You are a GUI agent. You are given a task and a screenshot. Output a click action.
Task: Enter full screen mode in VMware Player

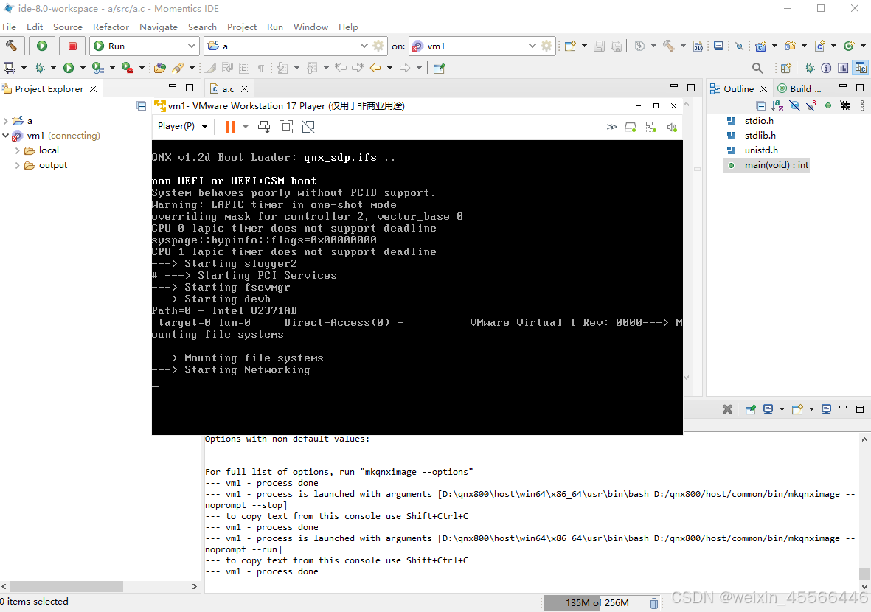tap(286, 127)
